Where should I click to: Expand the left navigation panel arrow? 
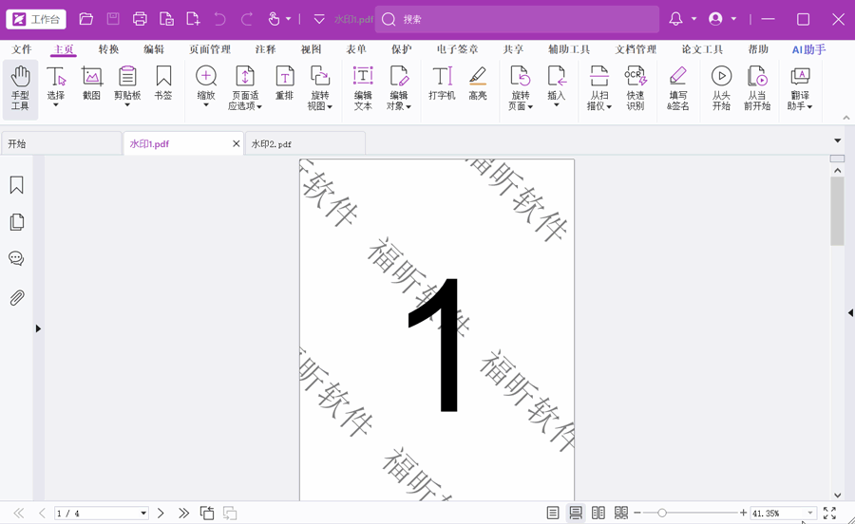[38, 328]
